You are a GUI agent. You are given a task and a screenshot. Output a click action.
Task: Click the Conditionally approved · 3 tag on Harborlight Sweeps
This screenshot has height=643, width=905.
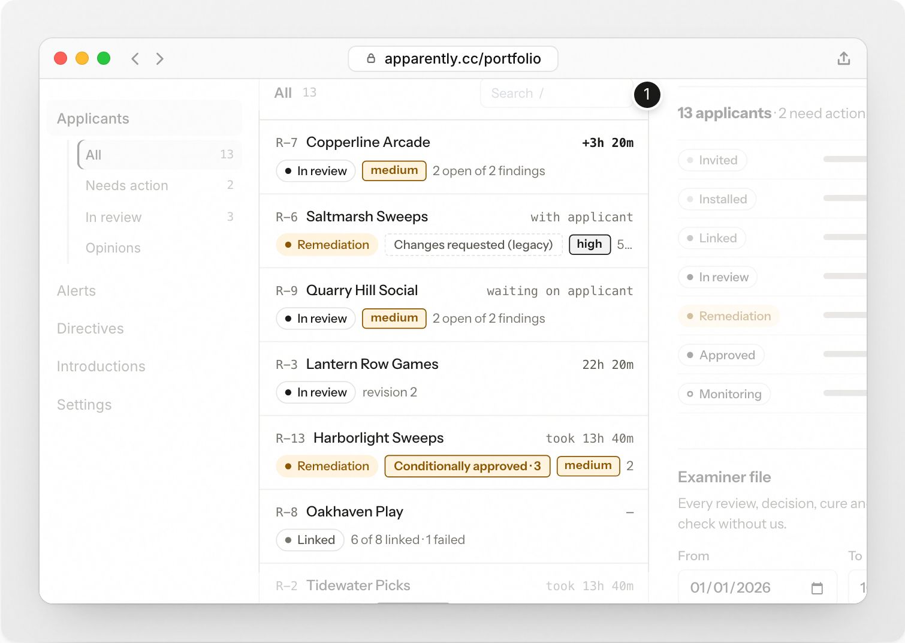tap(467, 466)
